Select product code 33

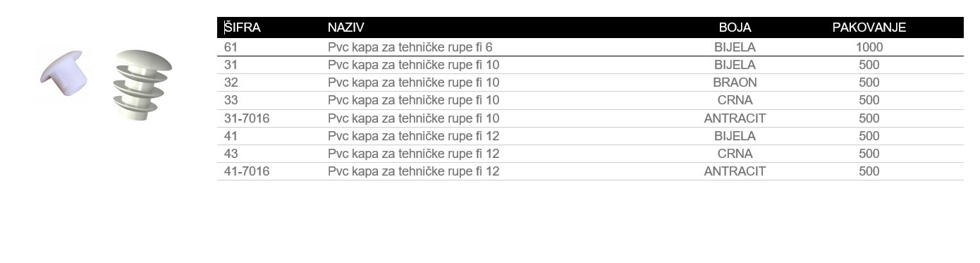point(231,100)
